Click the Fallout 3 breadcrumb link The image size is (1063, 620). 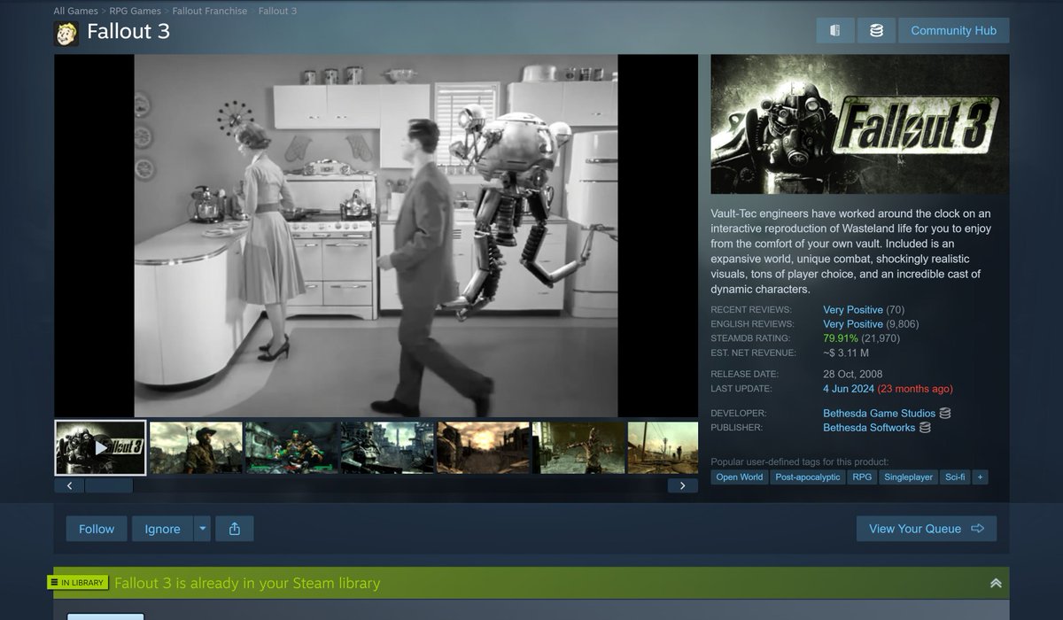(x=277, y=11)
